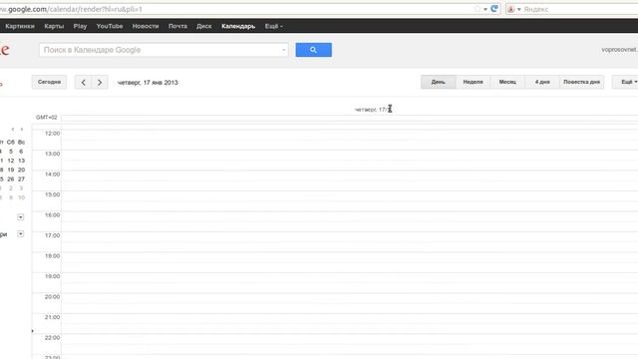Select day 13 in mini calendar
Image resolution: width=638 pixels, height=359 pixels.
(21, 161)
